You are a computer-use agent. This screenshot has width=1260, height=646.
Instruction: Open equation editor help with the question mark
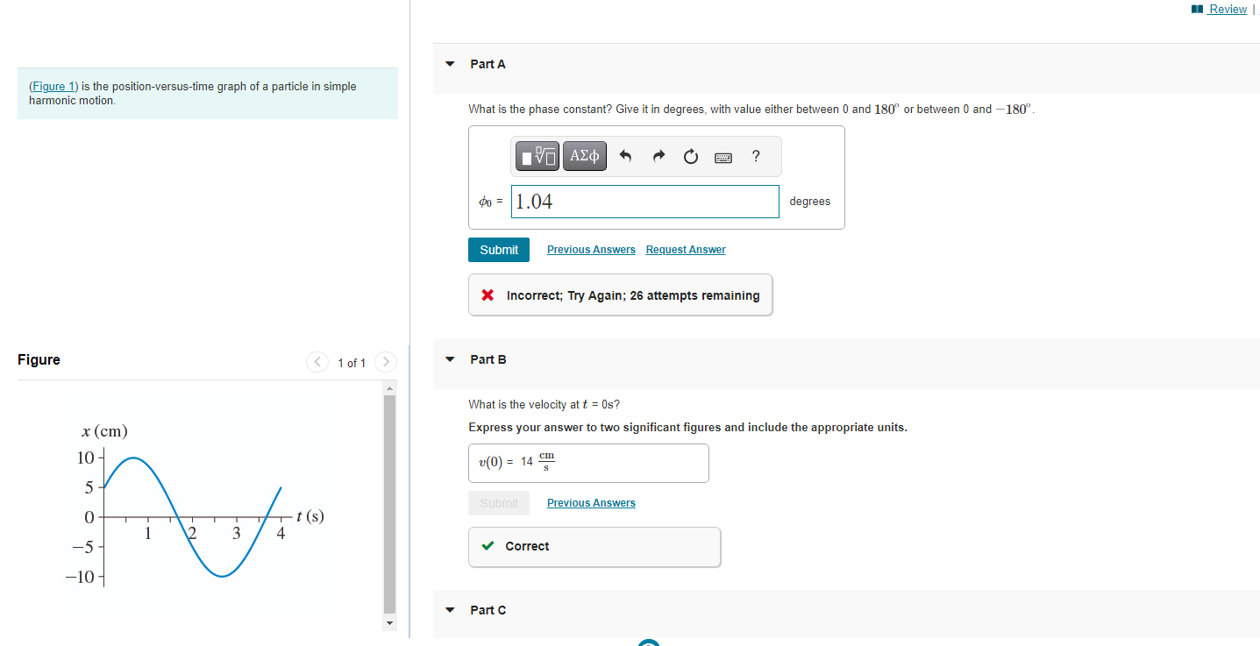coord(755,156)
